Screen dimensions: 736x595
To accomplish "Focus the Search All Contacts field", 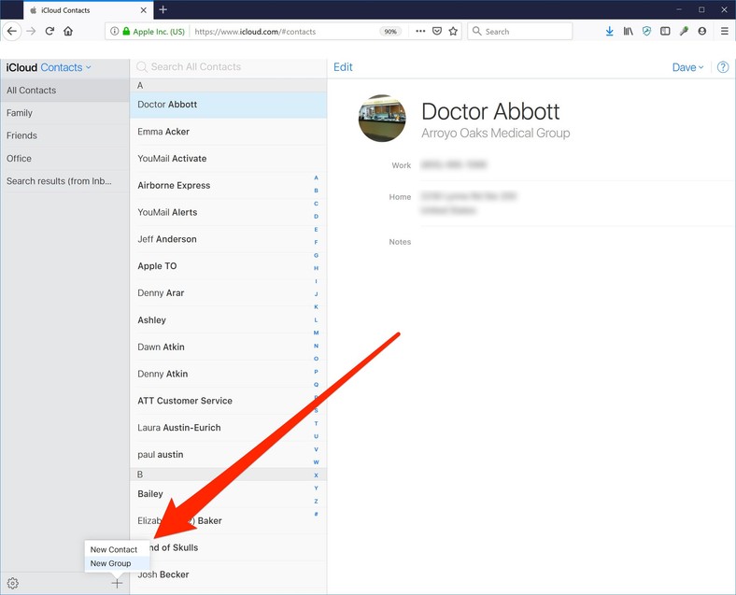I will [228, 67].
